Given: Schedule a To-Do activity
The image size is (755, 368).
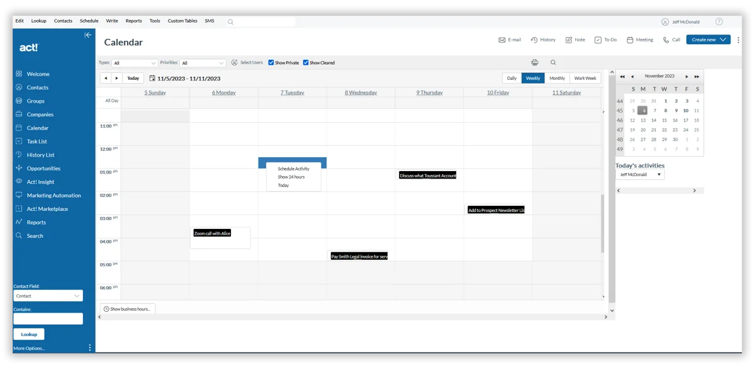Looking at the screenshot, I should tap(606, 40).
